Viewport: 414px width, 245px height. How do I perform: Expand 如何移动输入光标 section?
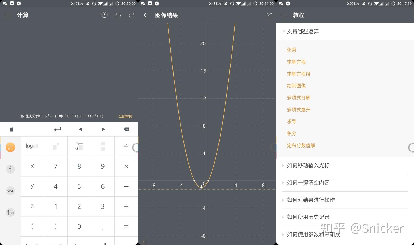click(x=345, y=166)
